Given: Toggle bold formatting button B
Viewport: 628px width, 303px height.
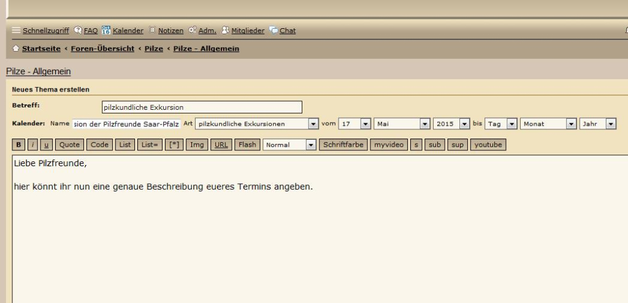Looking at the screenshot, I should click(18, 145).
